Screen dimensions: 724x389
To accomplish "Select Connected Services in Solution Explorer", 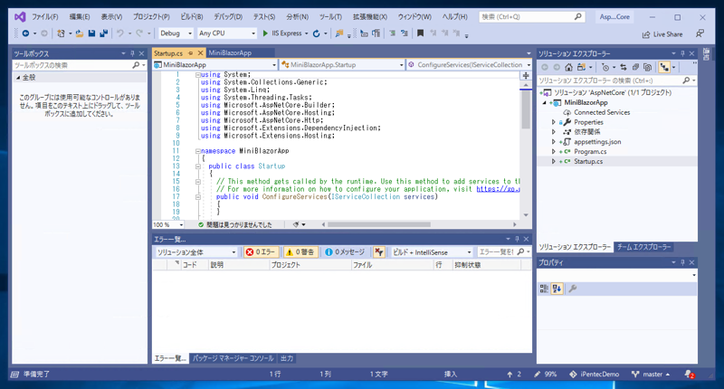I will [602, 112].
